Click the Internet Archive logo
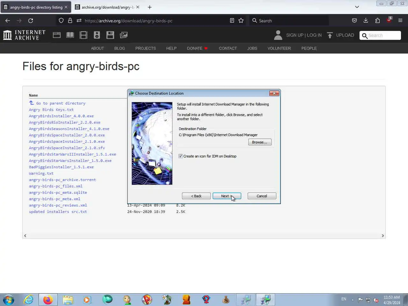Viewport: 408px width, 306px height. [x=24, y=35]
